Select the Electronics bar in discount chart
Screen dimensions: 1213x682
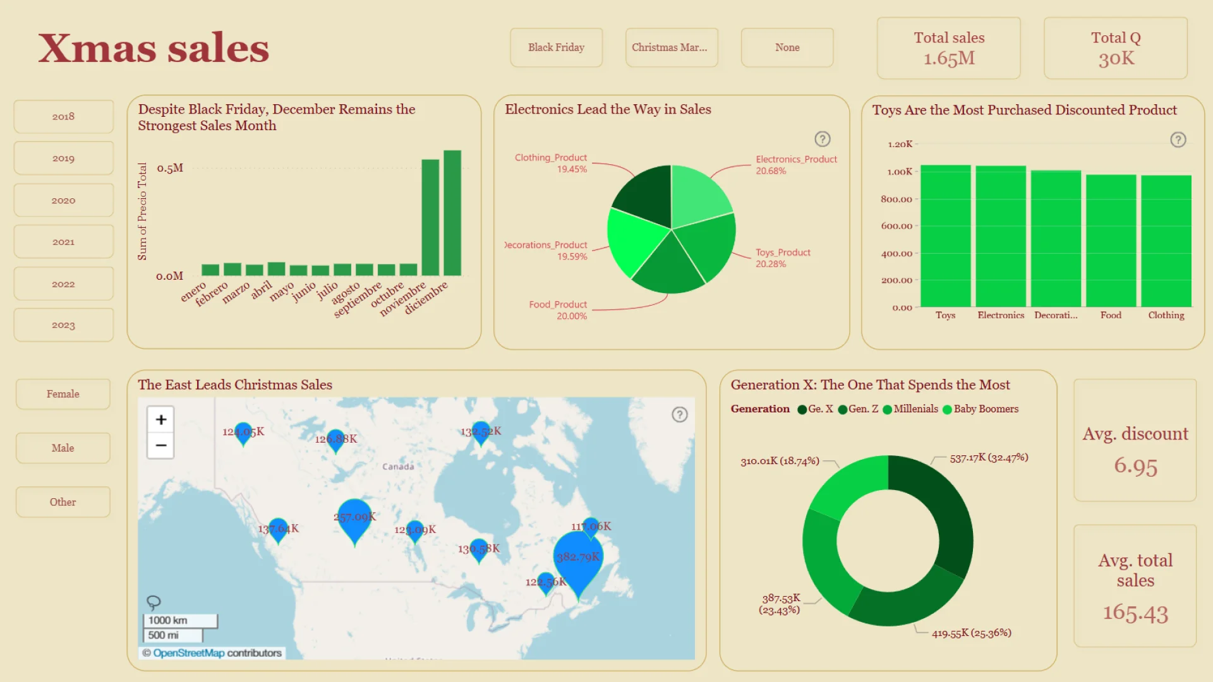pyautogui.click(x=1001, y=236)
